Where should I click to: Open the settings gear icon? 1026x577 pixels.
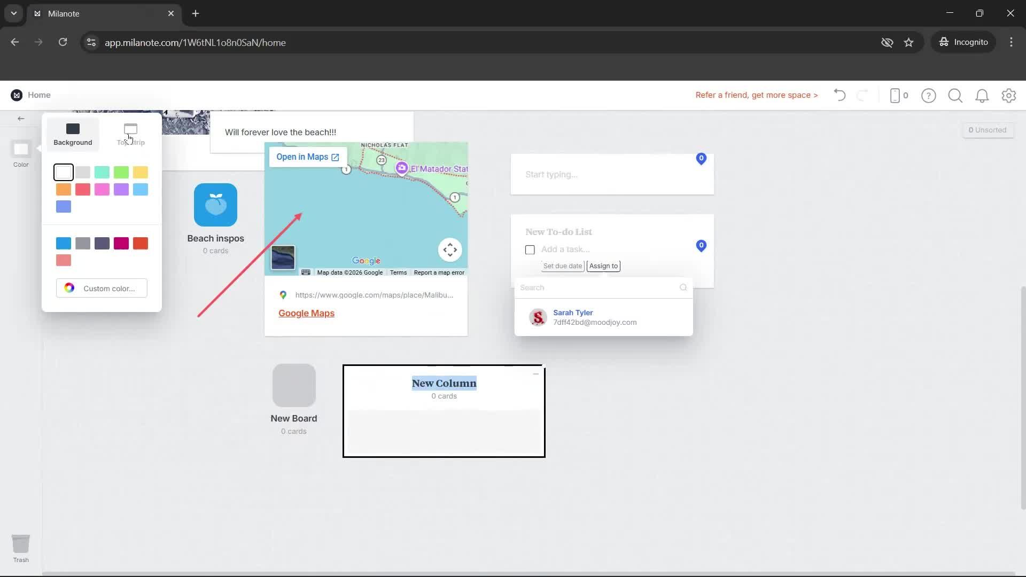click(1008, 96)
